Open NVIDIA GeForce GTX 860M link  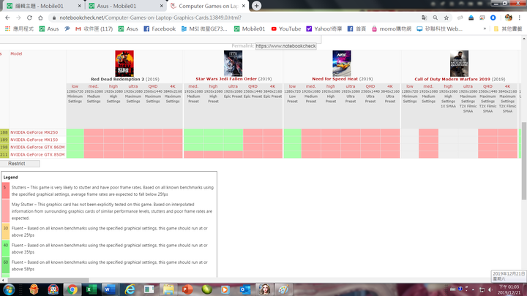[x=37, y=148]
